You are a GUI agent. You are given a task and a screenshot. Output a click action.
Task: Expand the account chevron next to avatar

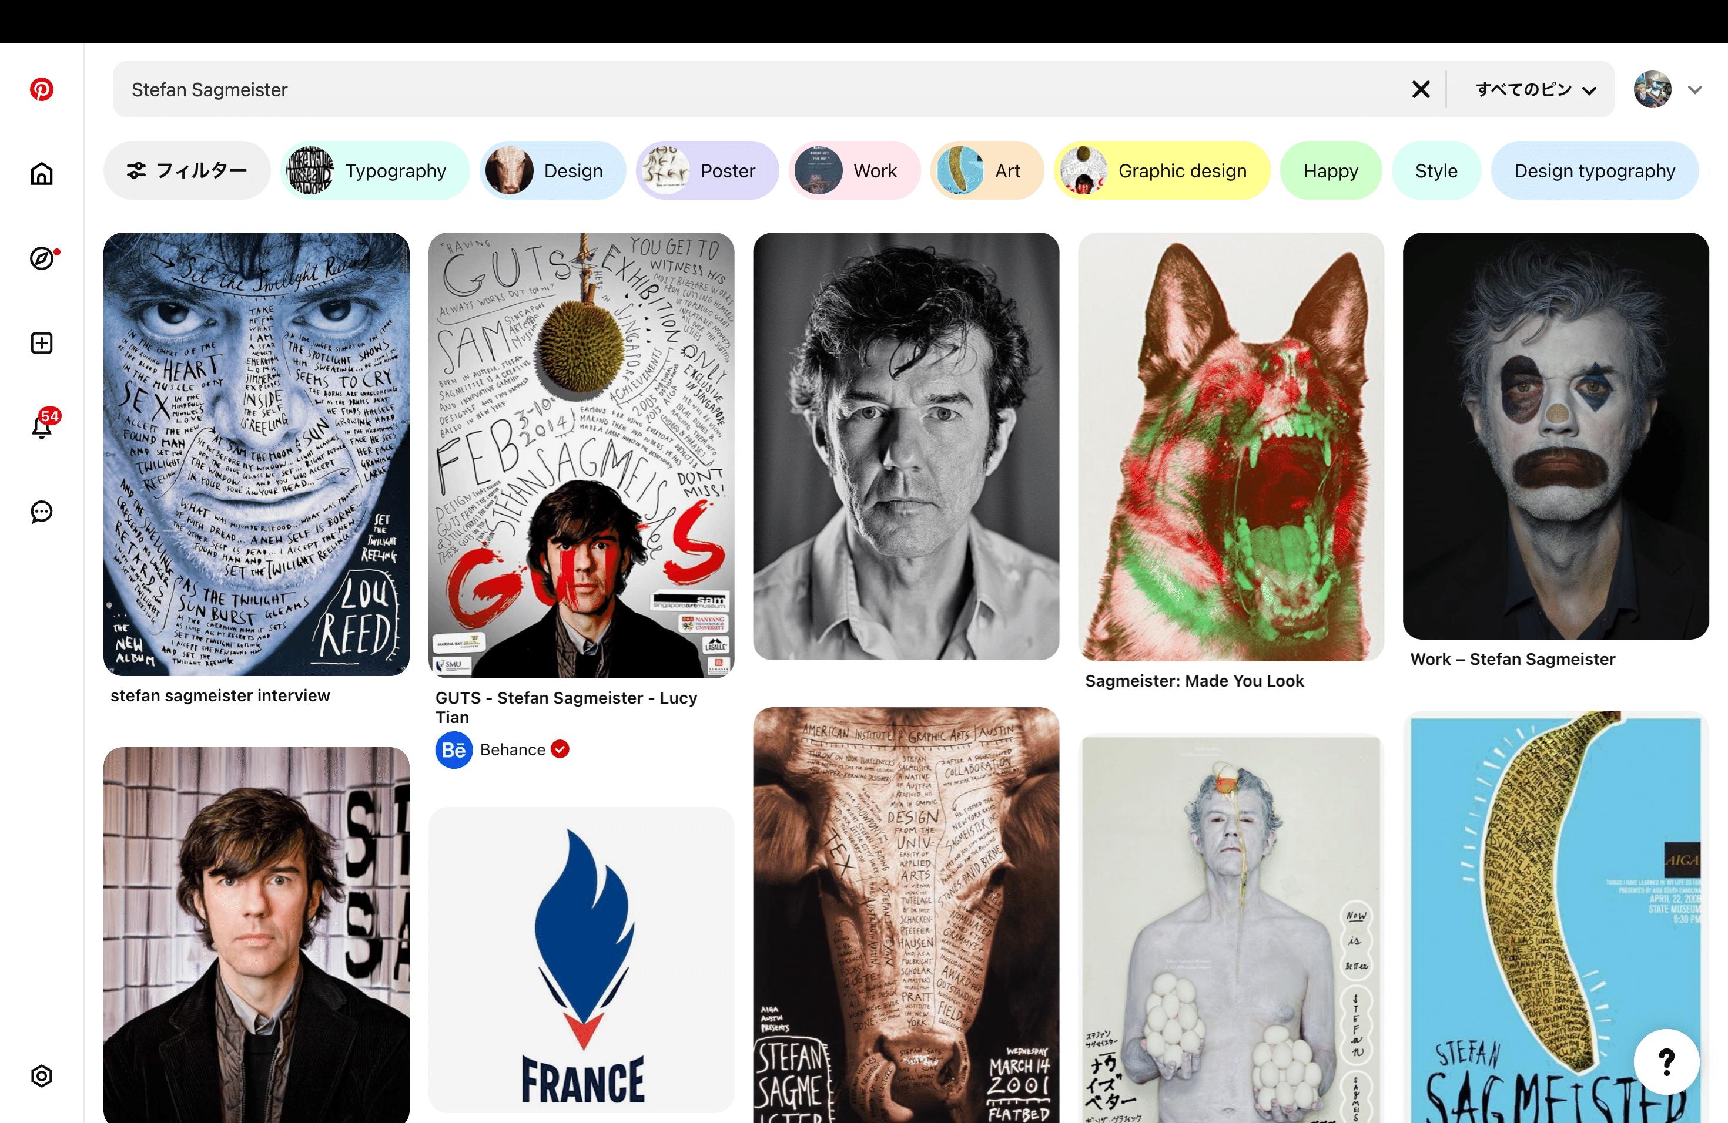click(x=1694, y=90)
